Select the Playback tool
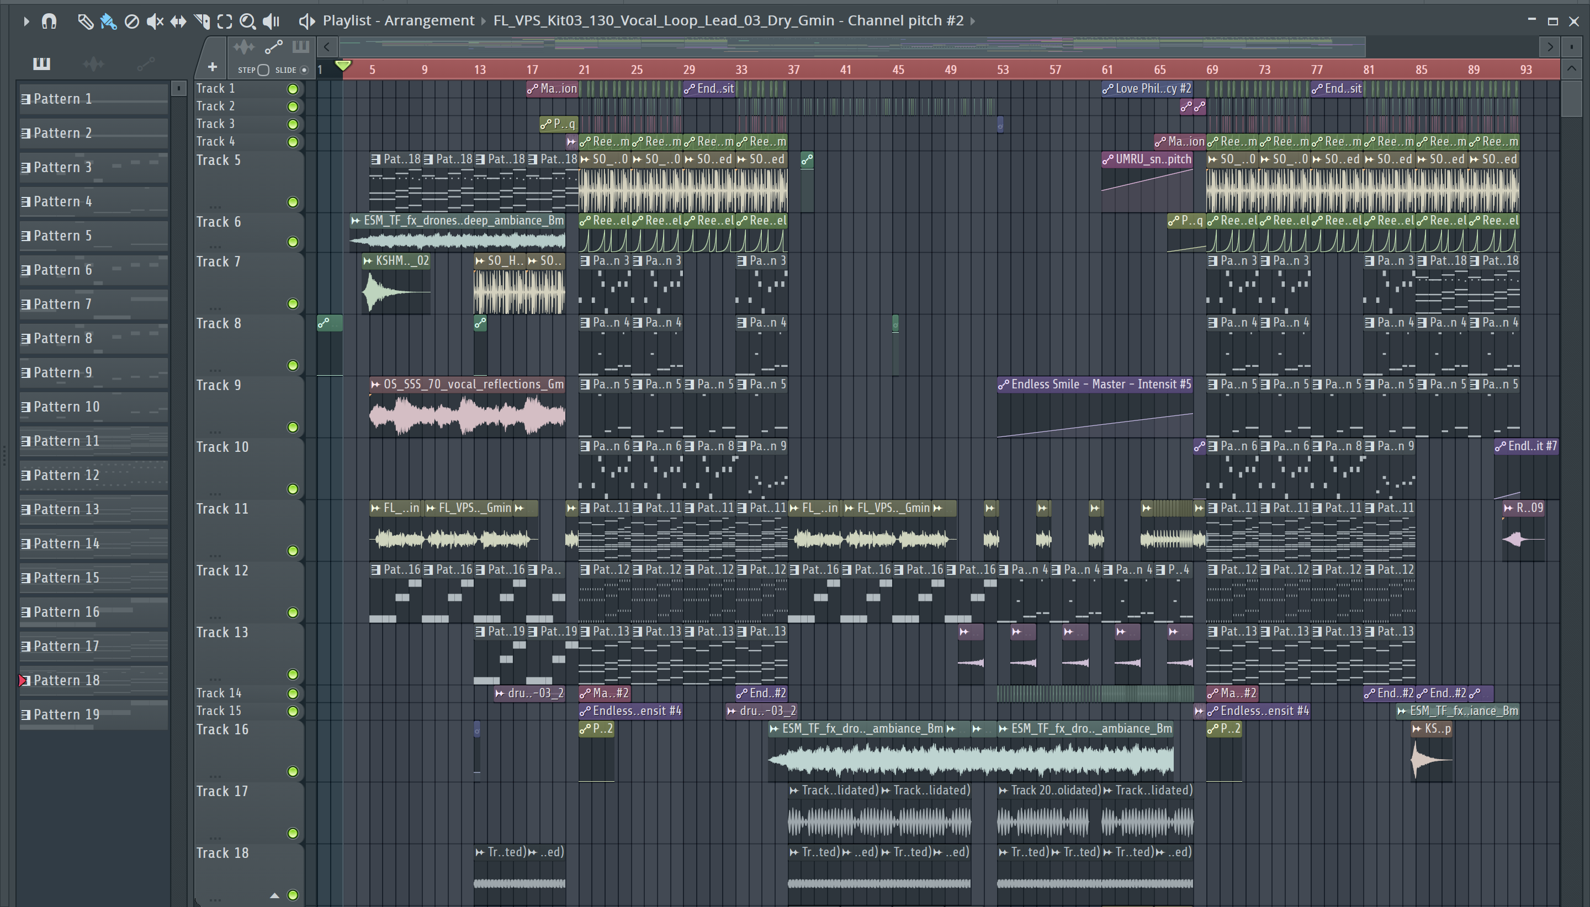 [271, 21]
